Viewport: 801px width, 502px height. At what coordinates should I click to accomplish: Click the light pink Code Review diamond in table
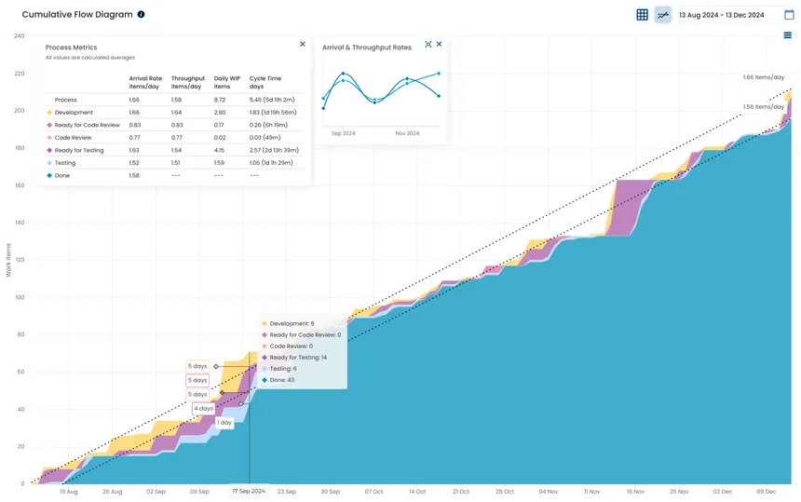(x=49, y=137)
